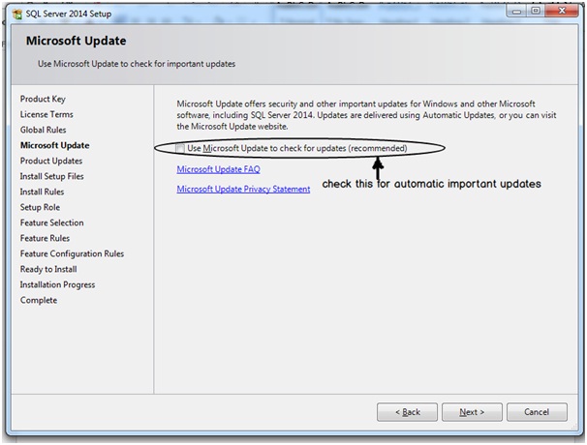Select the Installation Progress step
587x445 pixels.
57,285
